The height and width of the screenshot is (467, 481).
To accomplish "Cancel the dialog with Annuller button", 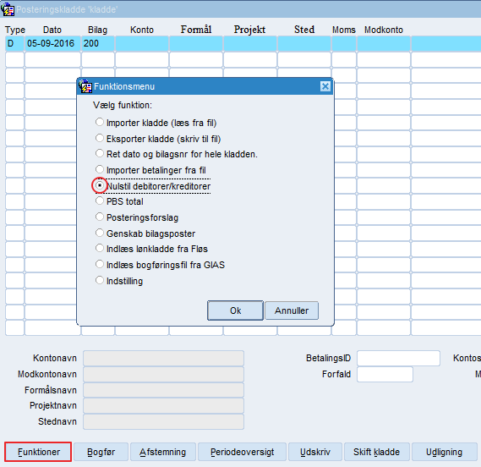I will coord(292,310).
